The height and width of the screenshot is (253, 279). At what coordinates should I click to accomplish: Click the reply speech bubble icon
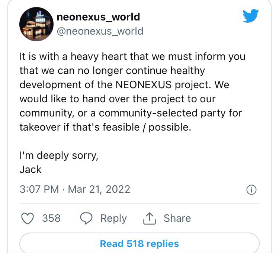pos(86,218)
